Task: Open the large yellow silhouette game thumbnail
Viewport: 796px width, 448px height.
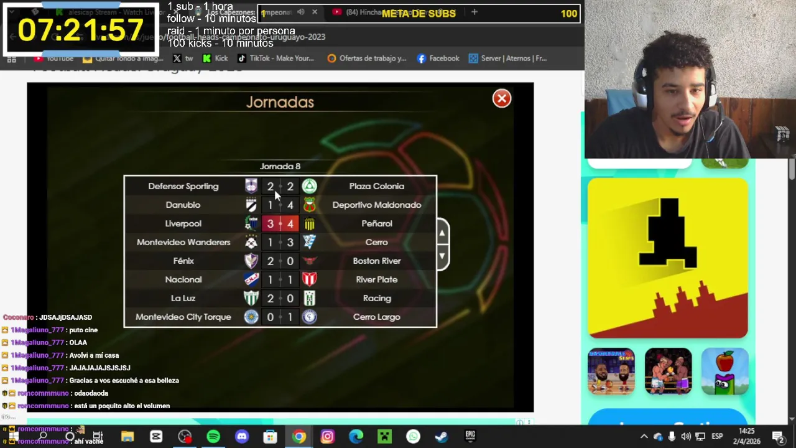Action: coord(667,258)
